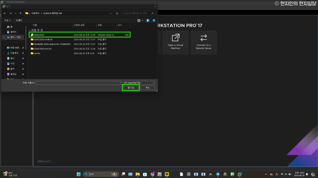Toggle the preview pane in the open dialog

tap(148, 20)
